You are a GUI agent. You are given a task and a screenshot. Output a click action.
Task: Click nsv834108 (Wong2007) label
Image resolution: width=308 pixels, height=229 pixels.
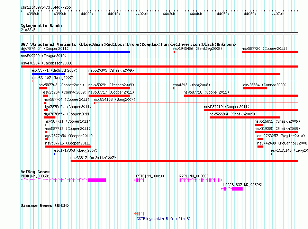[x=115, y=99]
